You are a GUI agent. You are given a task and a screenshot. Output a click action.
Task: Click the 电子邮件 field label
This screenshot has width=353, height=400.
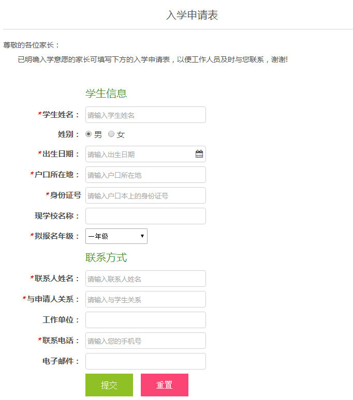pos(61,361)
